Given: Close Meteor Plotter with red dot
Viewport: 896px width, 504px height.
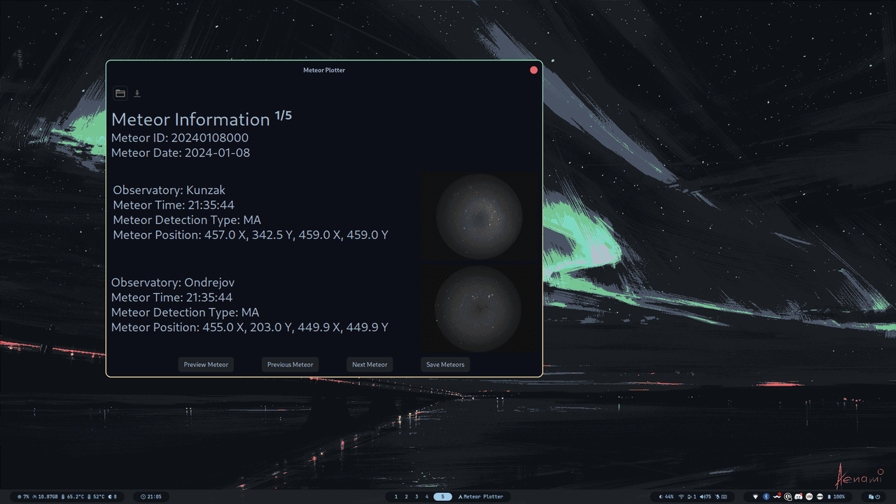Looking at the screenshot, I should coord(533,70).
